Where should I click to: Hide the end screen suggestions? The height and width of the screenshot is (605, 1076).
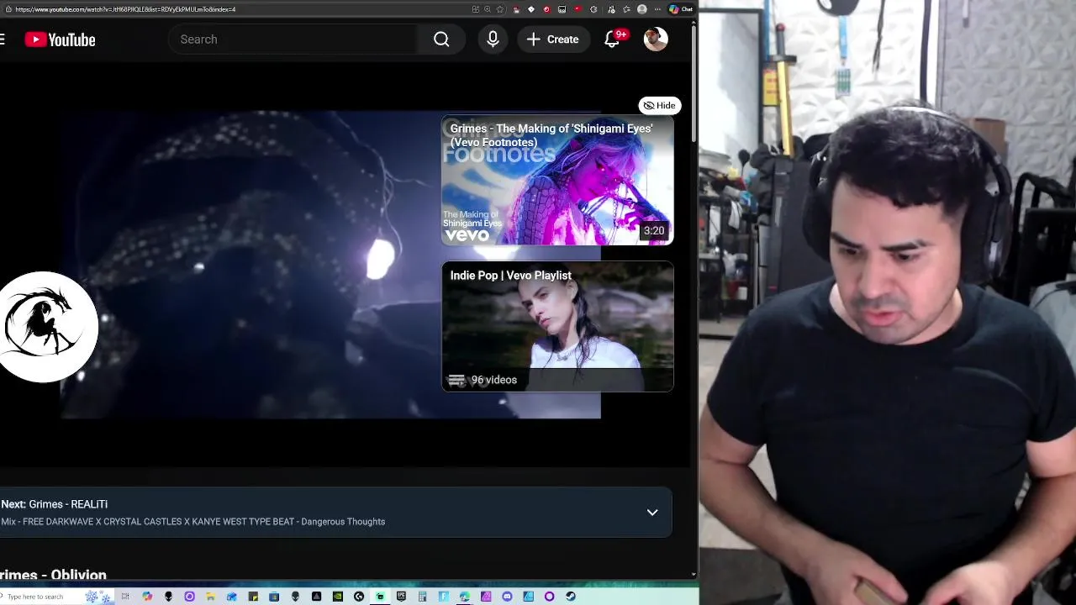[x=660, y=105]
